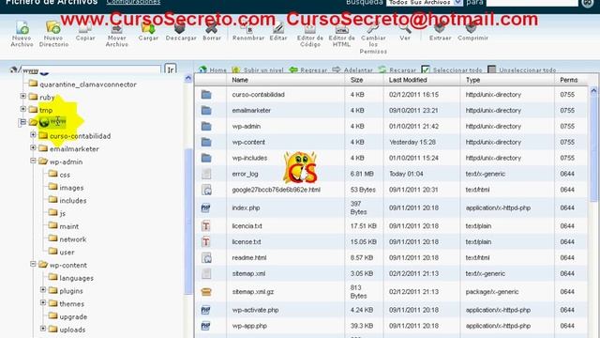Sort files by Type column header

pos(472,80)
